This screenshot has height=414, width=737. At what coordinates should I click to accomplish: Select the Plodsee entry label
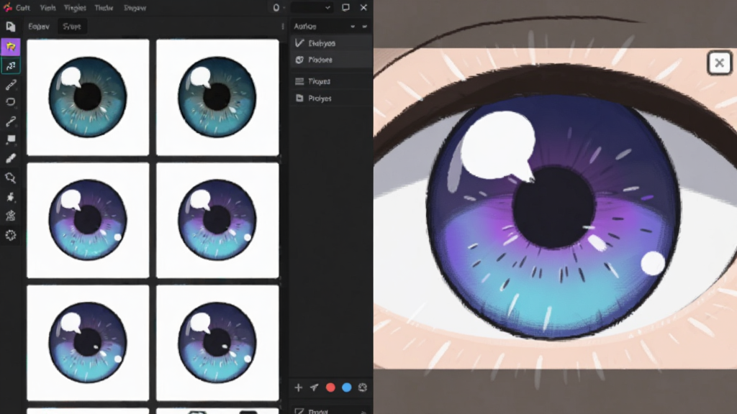320,60
